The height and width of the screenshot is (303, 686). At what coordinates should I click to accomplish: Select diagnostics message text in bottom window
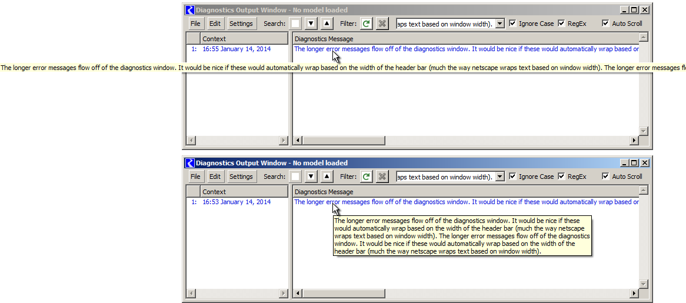pos(467,202)
